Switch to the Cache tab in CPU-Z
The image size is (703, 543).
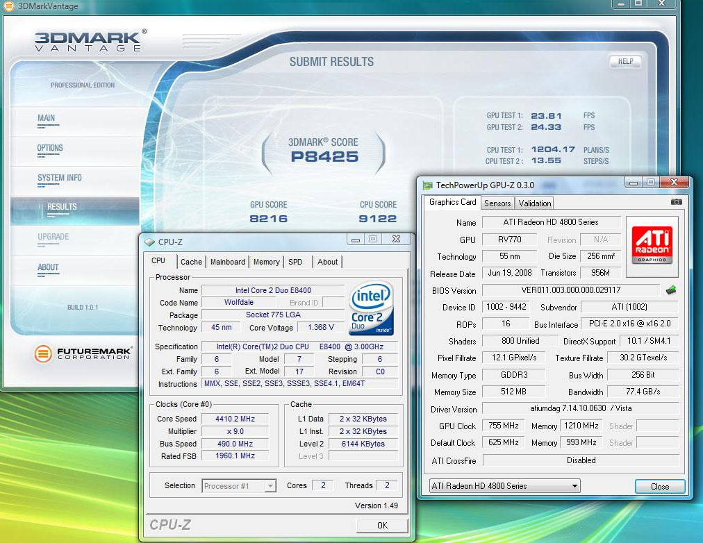tap(192, 262)
